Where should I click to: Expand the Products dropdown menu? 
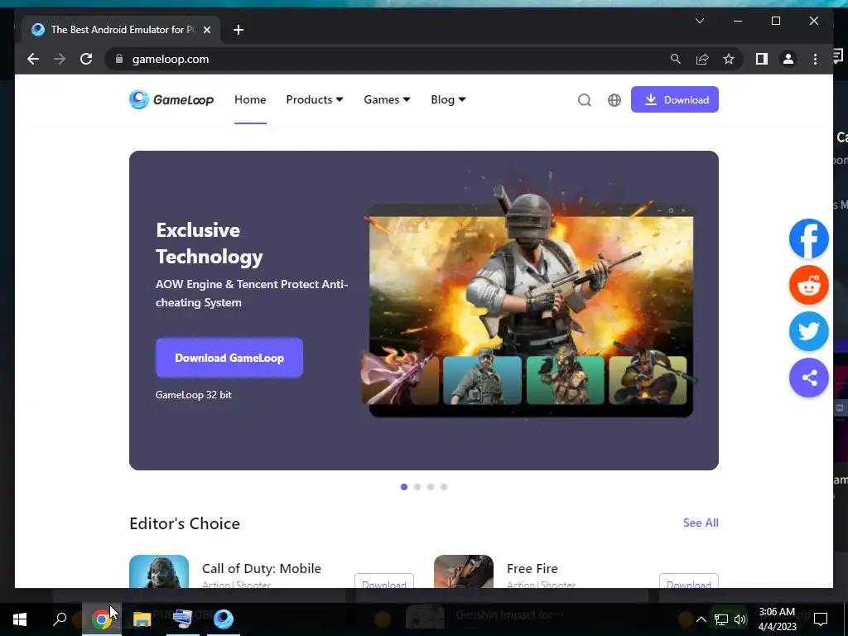(x=314, y=99)
